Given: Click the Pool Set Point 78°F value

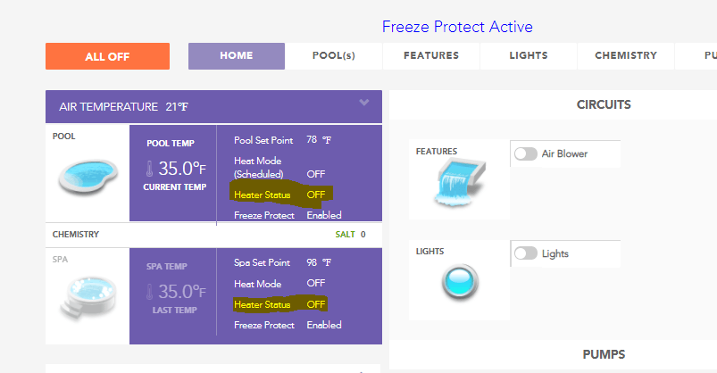Looking at the screenshot, I should click(319, 140).
